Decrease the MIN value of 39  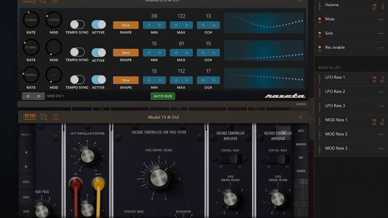click(149, 25)
